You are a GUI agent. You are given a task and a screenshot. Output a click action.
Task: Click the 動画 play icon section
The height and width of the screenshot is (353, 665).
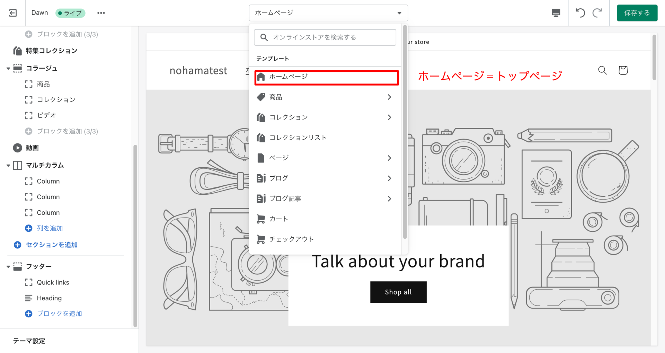pos(18,148)
